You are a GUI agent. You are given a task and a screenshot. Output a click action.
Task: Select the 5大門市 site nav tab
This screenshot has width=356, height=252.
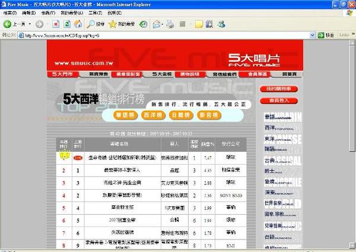click(x=63, y=74)
